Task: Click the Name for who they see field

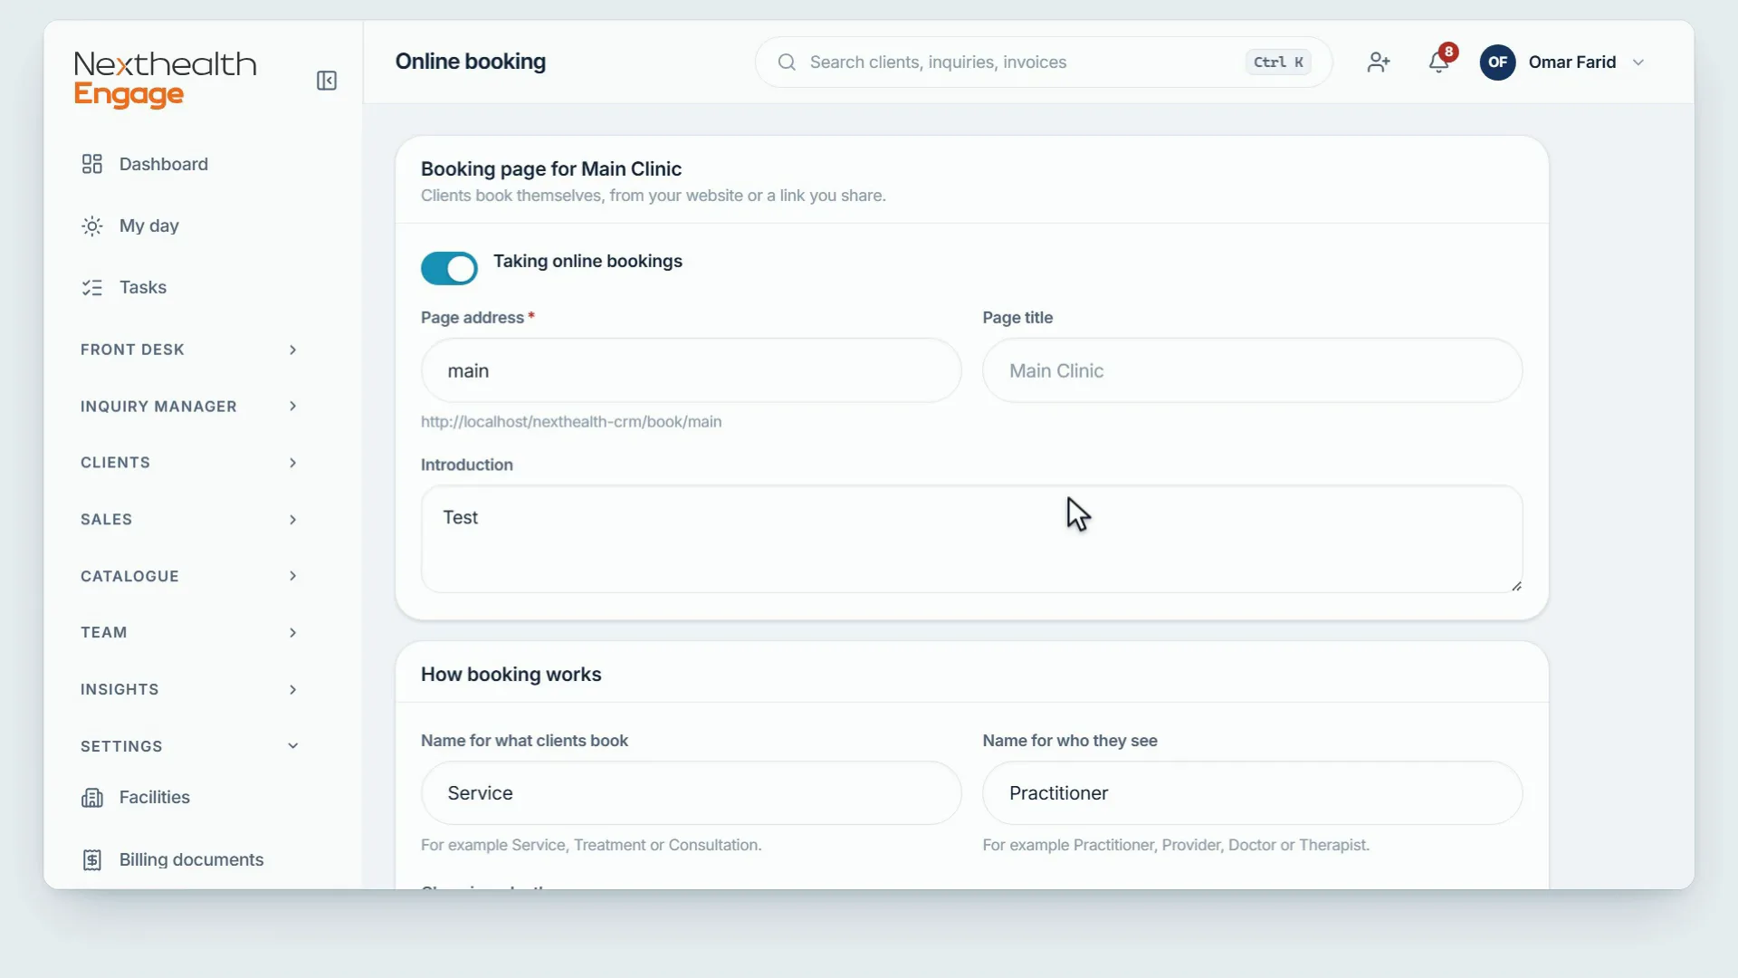Action: point(1252,793)
